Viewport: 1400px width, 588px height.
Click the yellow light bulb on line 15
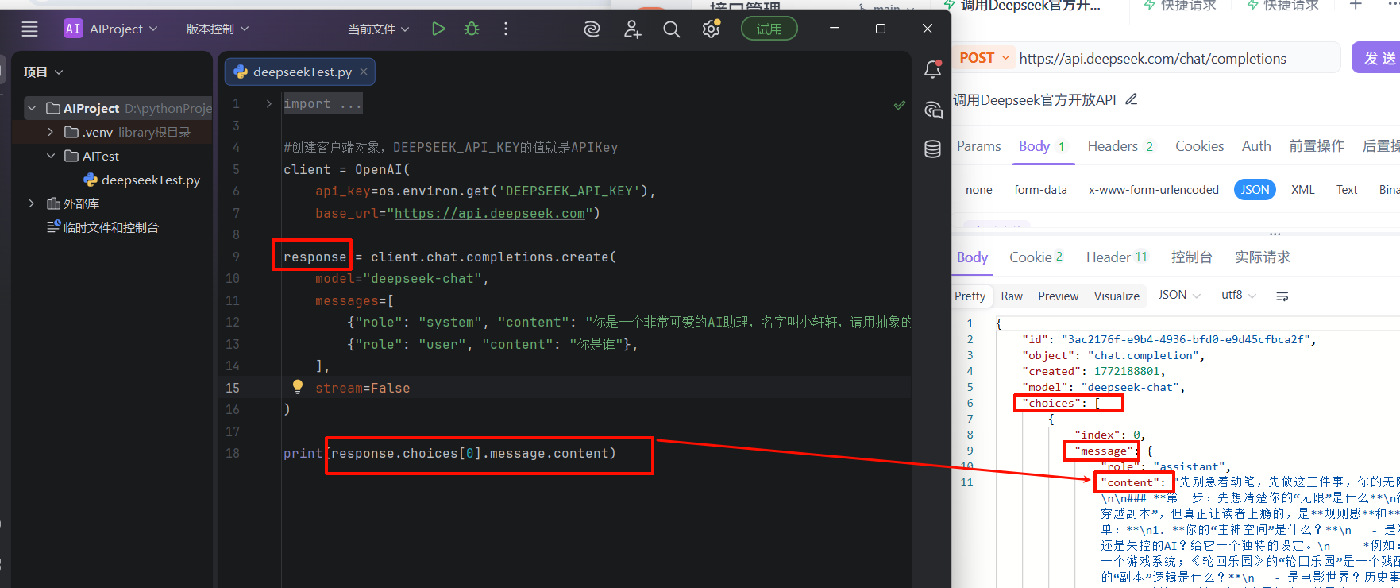(x=298, y=387)
